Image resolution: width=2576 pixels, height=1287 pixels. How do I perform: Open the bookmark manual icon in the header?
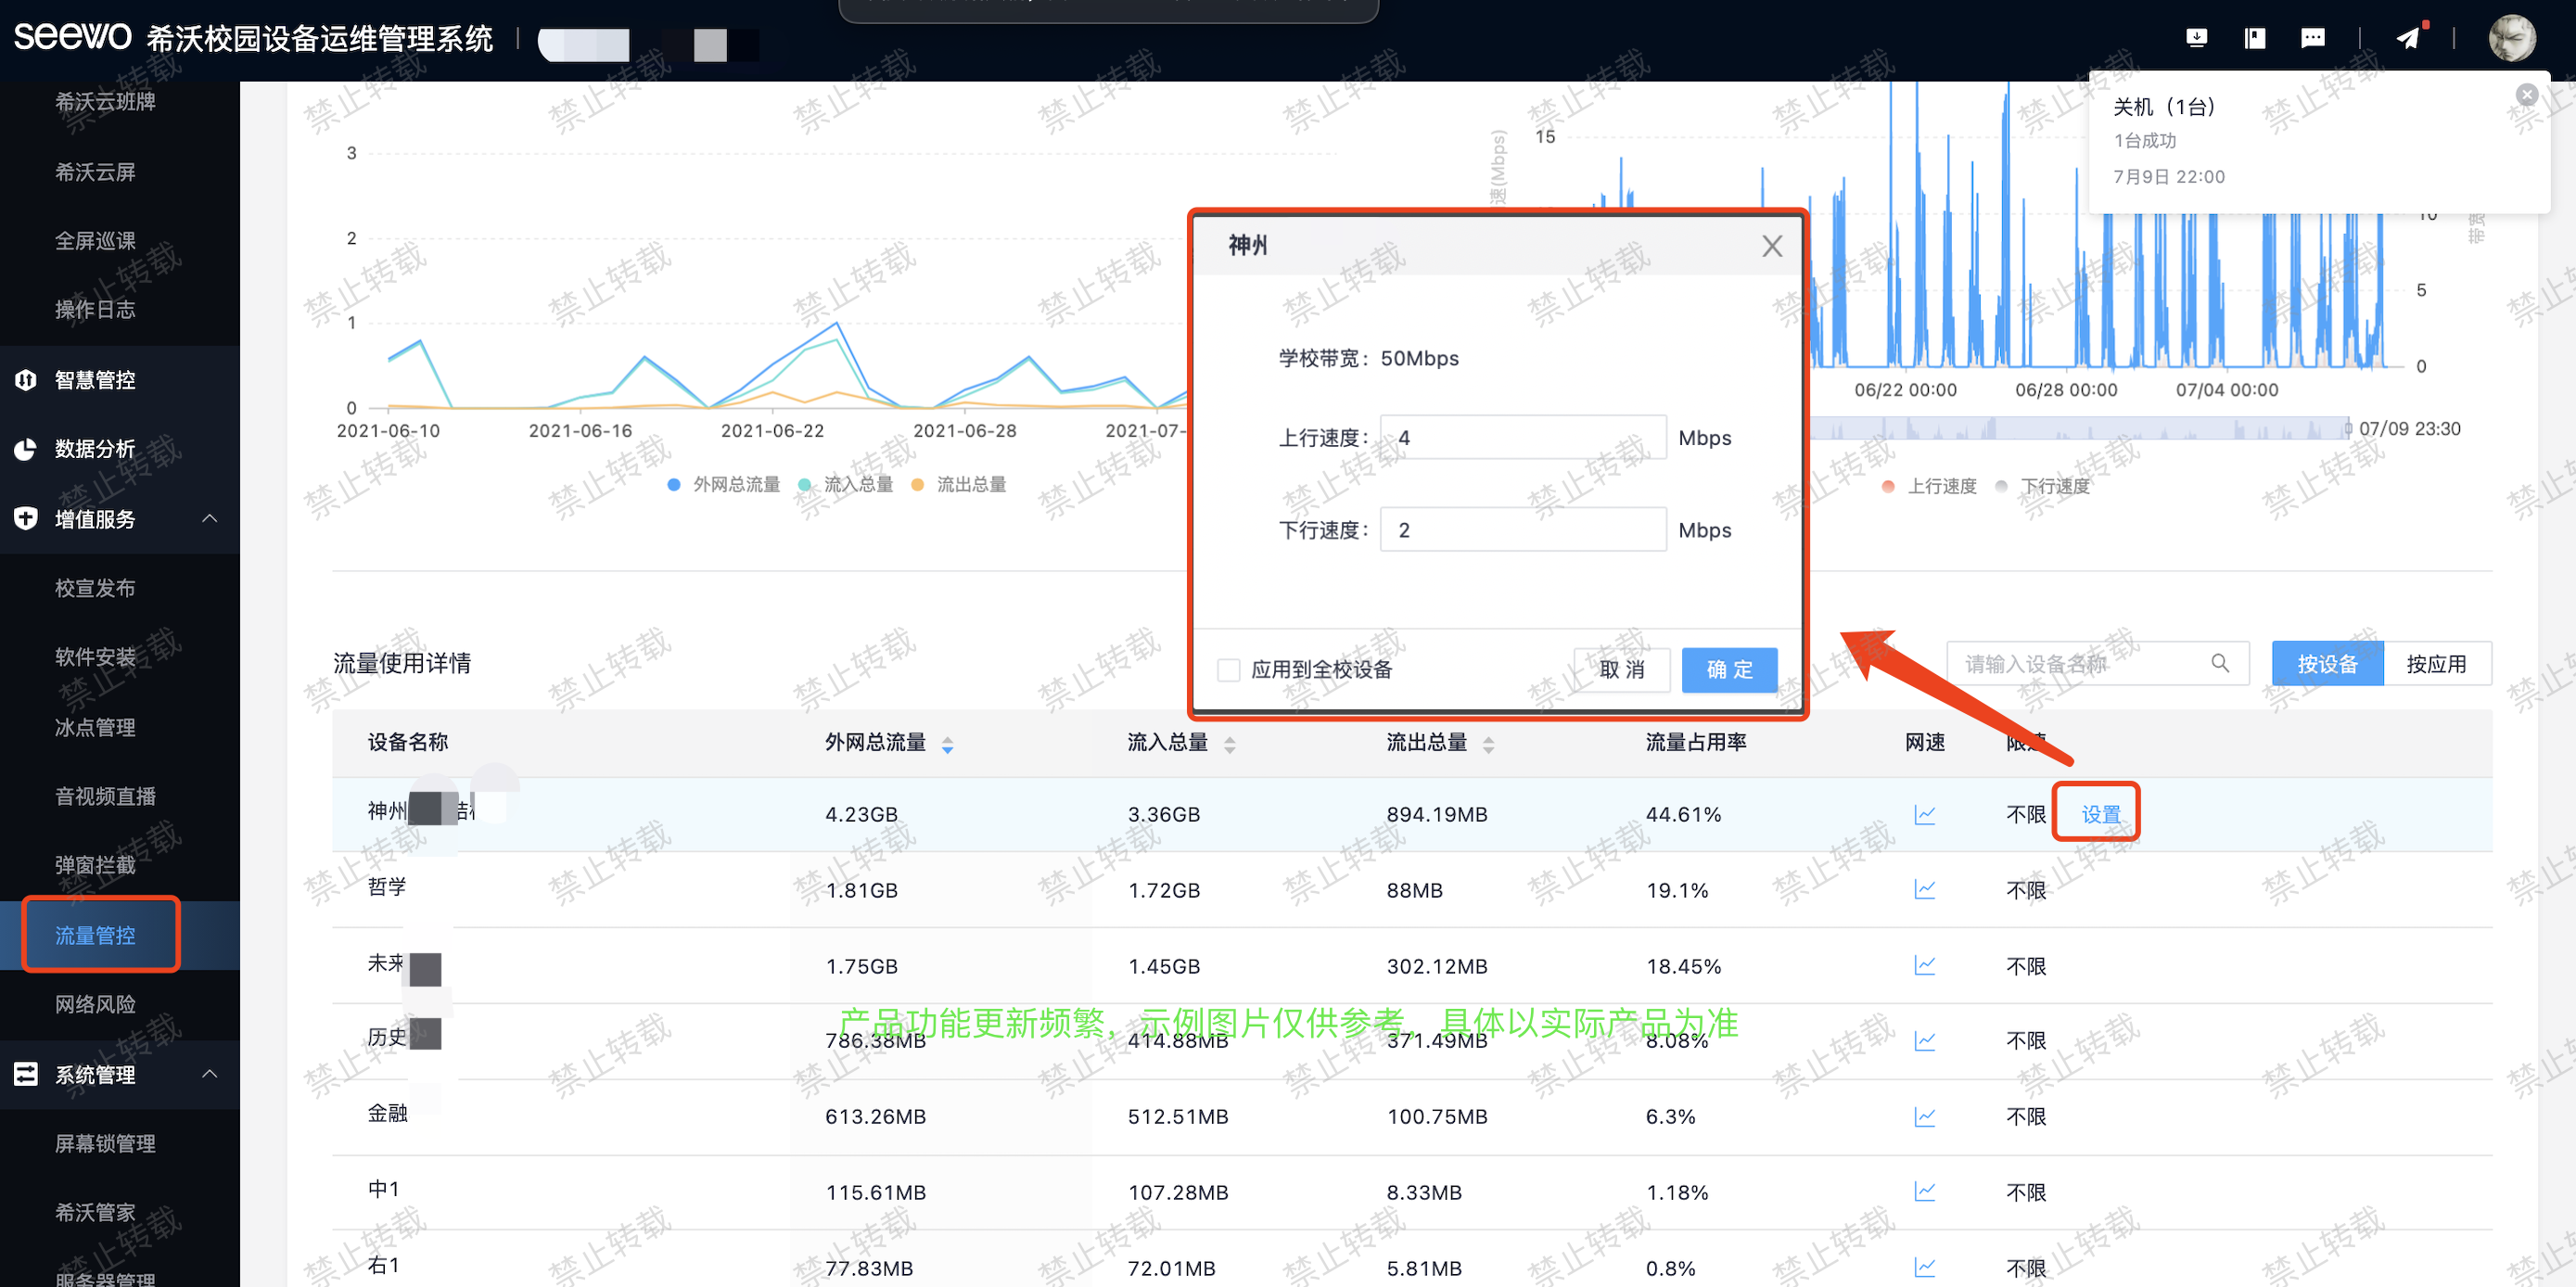2254,38
